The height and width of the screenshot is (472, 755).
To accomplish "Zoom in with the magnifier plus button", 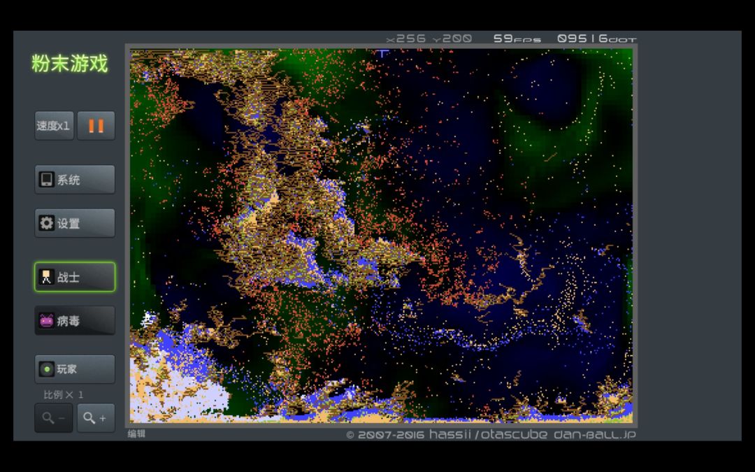I will coord(96,418).
